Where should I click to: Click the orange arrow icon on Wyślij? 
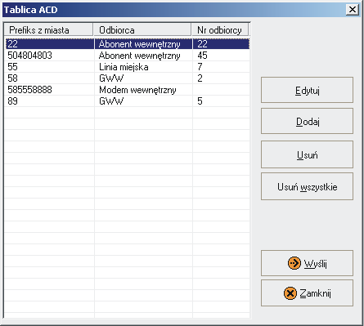pyautogui.click(x=294, y=263)
